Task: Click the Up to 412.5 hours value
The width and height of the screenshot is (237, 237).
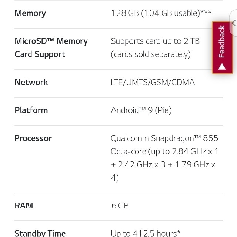Action: click(x=146, y=233)
